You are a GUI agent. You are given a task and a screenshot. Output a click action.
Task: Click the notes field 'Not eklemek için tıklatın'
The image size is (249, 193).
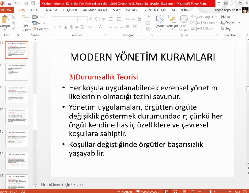pos(62,185)
